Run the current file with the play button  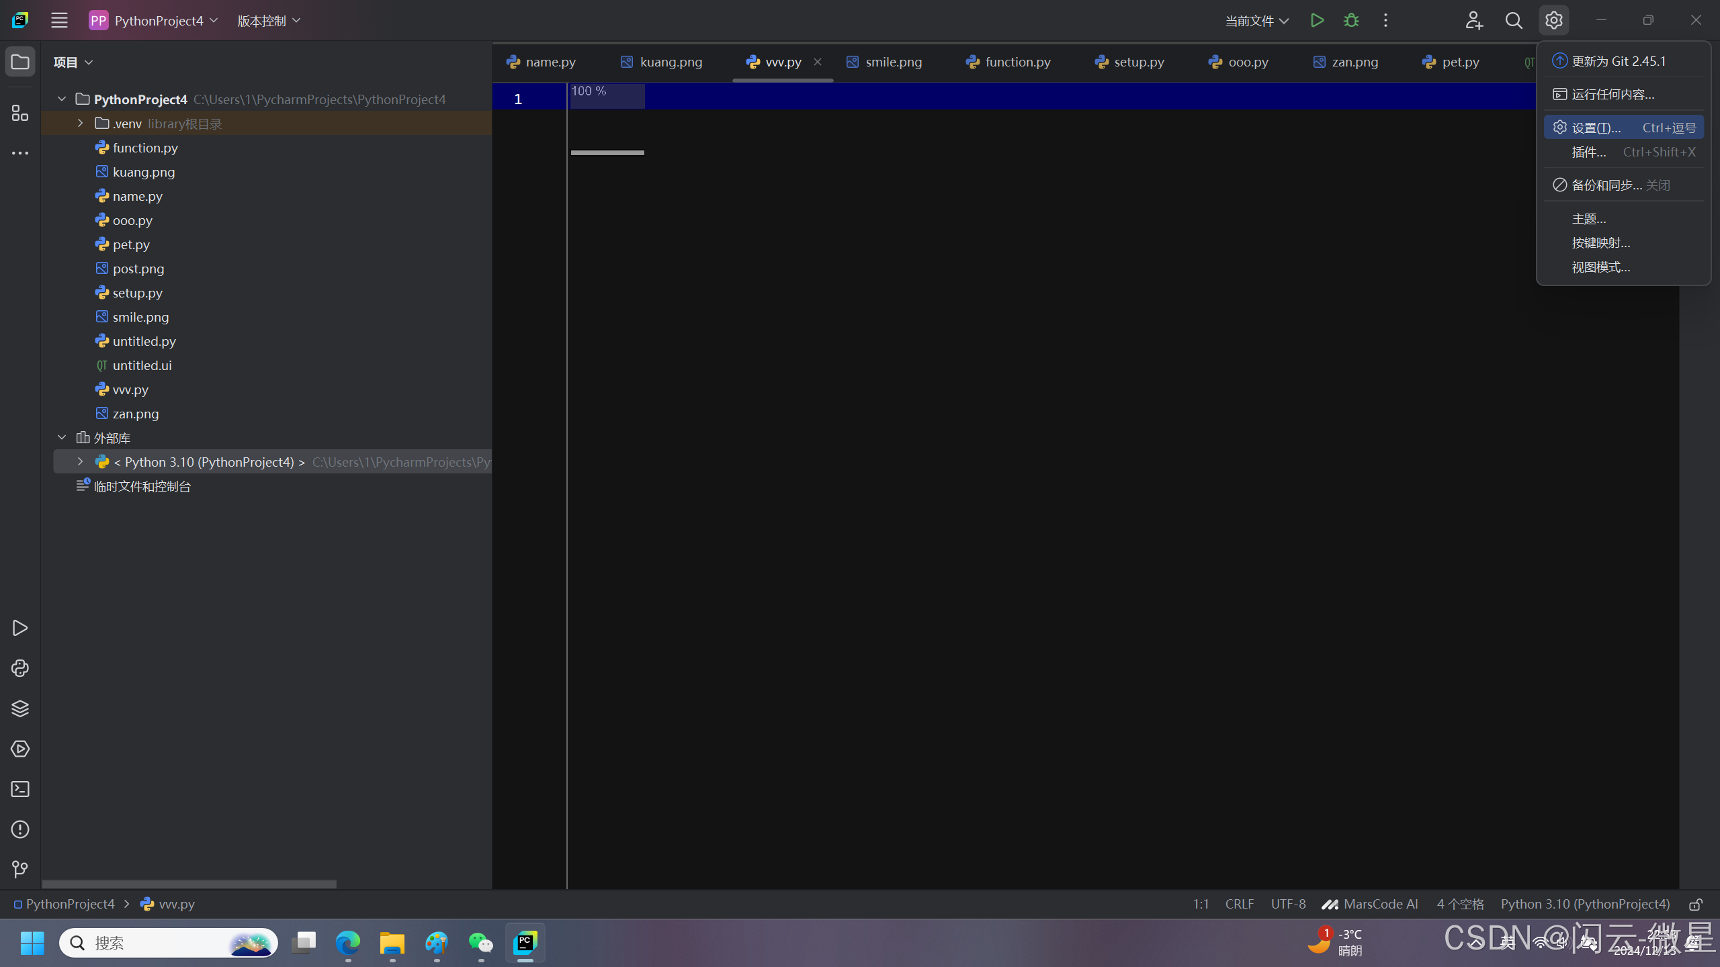coord(1317,20)
